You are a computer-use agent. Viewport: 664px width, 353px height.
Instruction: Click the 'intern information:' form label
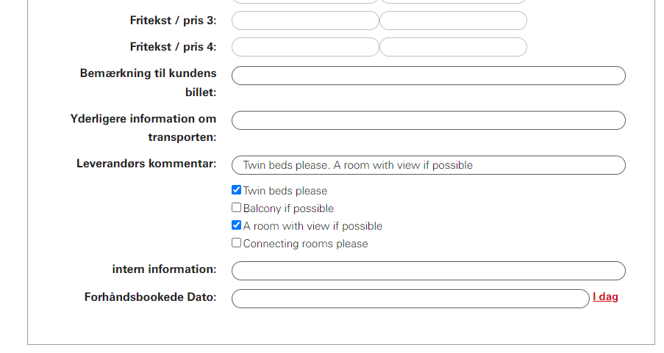point(164,269)
